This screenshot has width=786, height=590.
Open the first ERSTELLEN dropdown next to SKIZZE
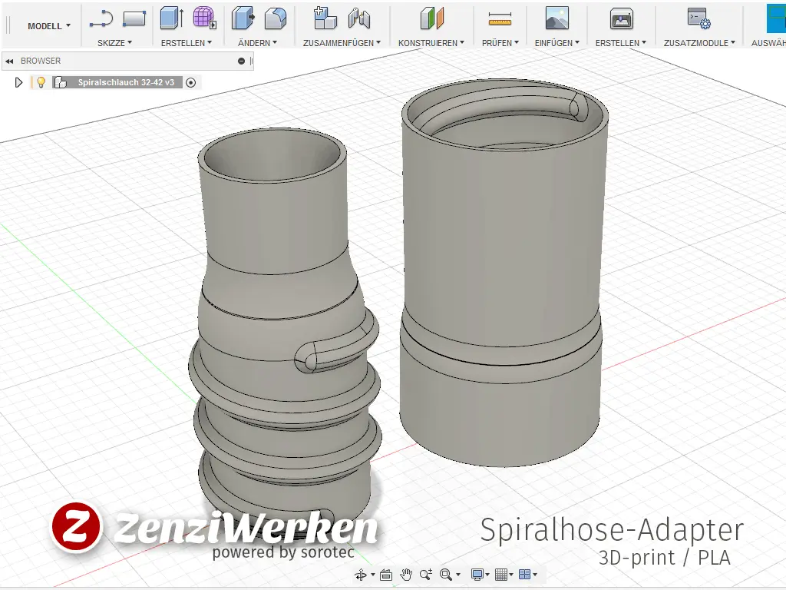click(x=186, y=43)
